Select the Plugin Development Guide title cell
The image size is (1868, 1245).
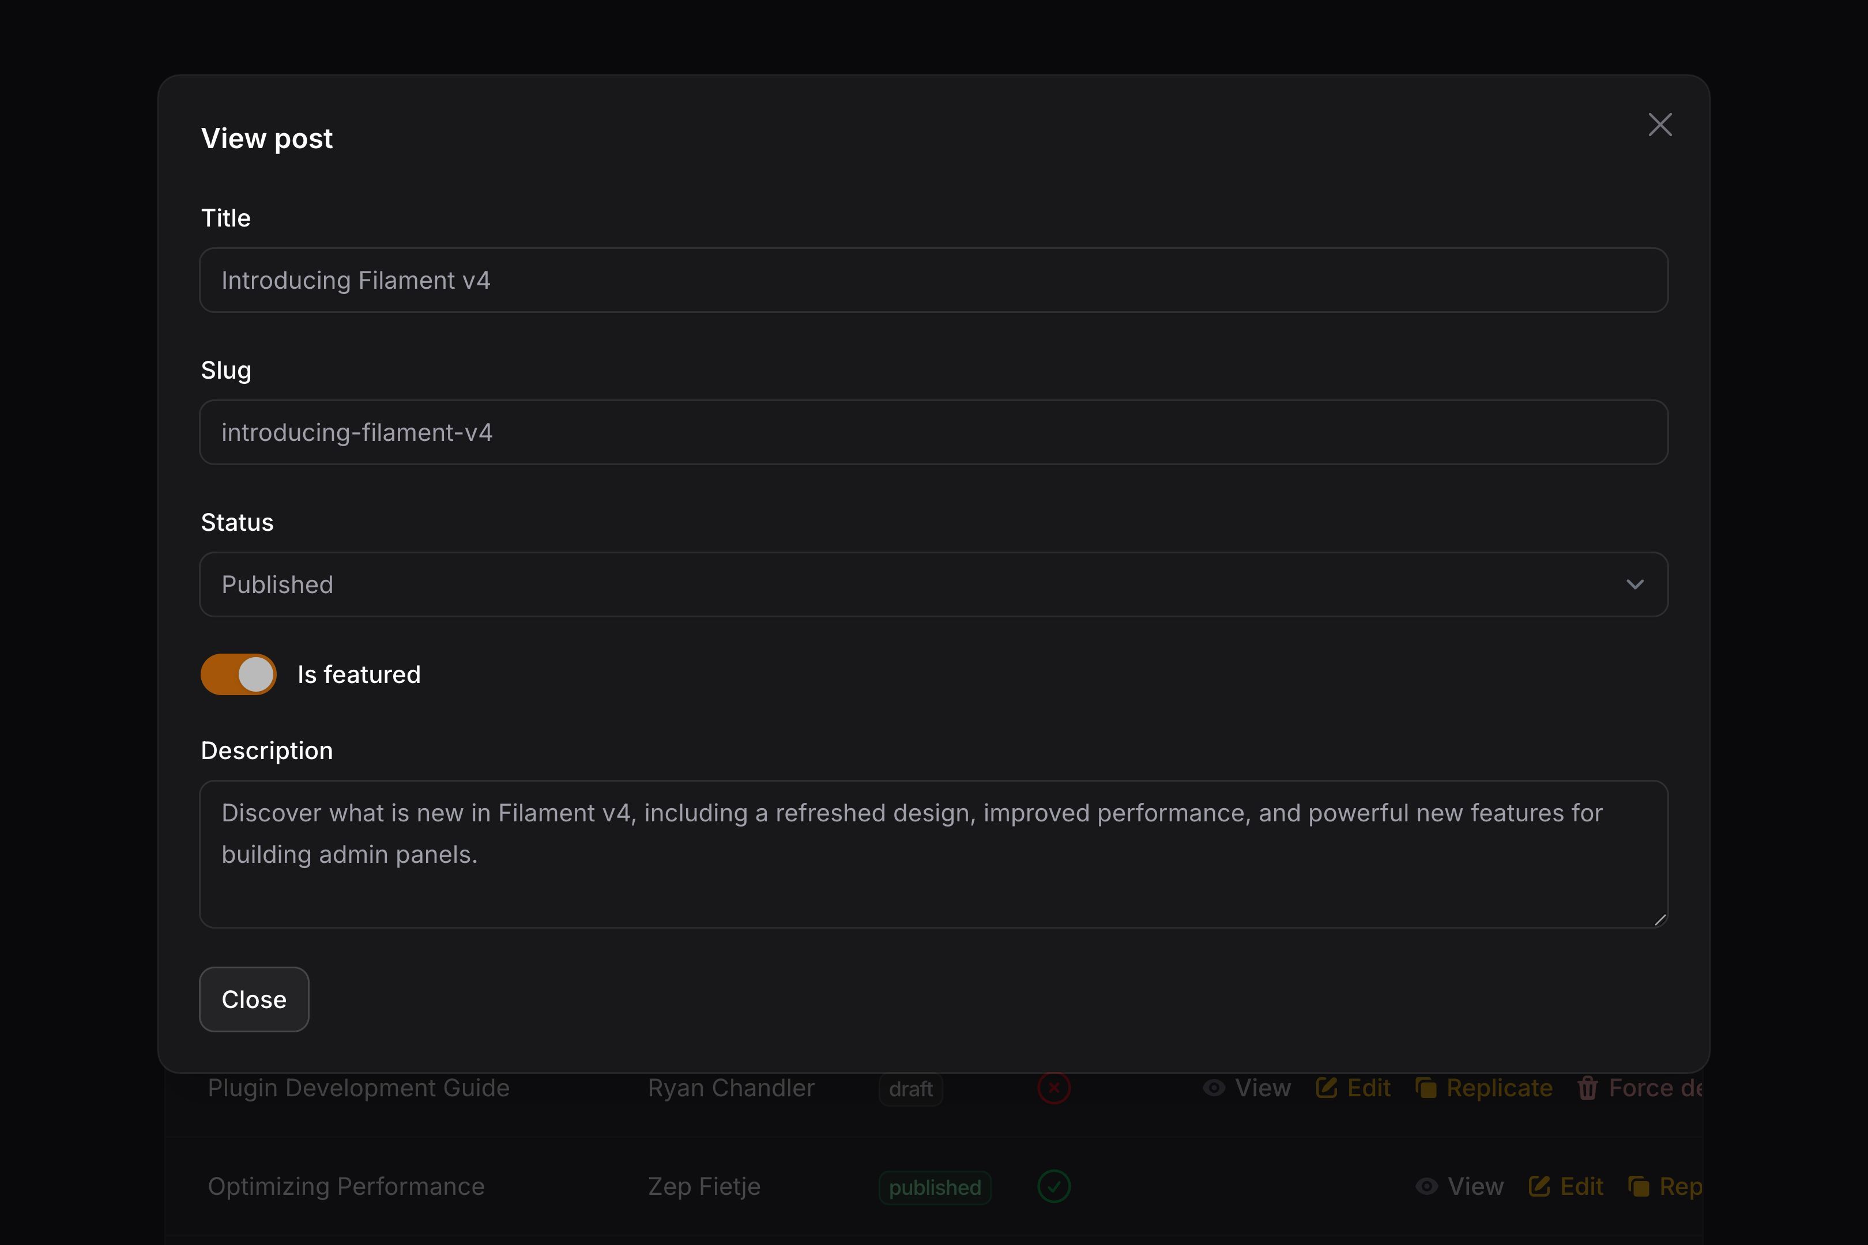[x=359, y=1088]
